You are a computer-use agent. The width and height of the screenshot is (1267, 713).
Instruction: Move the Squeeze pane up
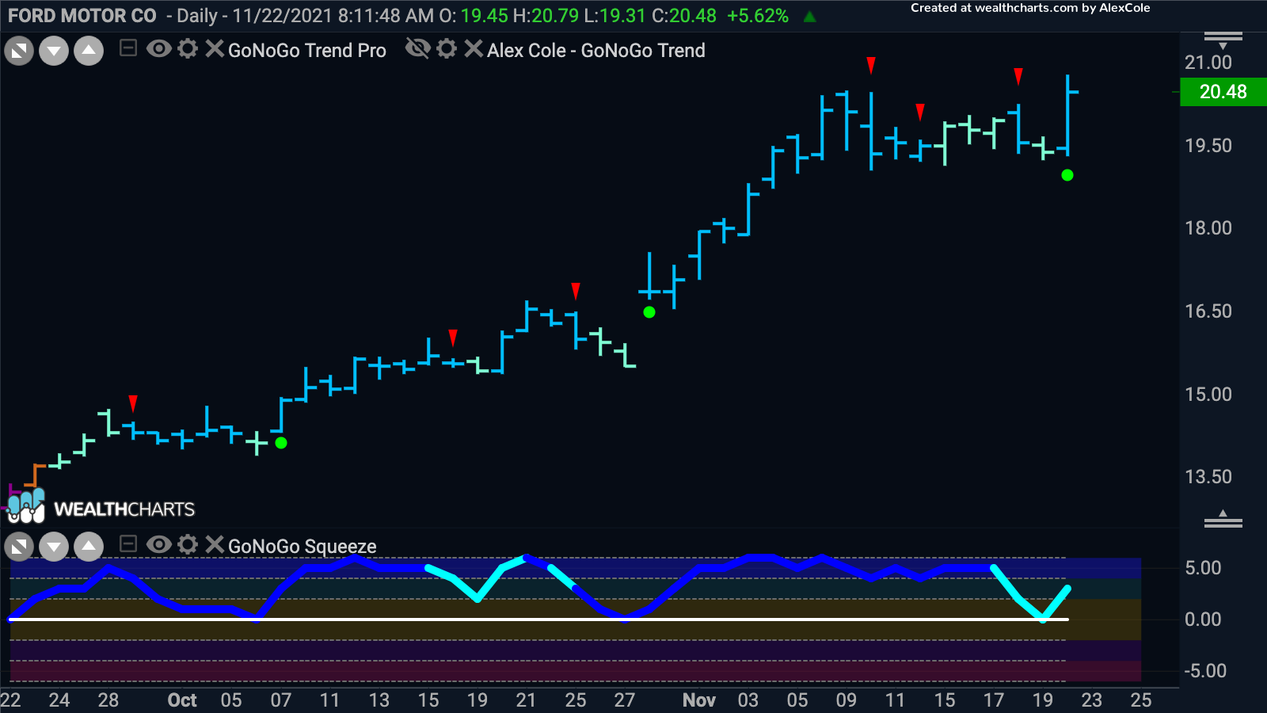(x=89, y=547)
